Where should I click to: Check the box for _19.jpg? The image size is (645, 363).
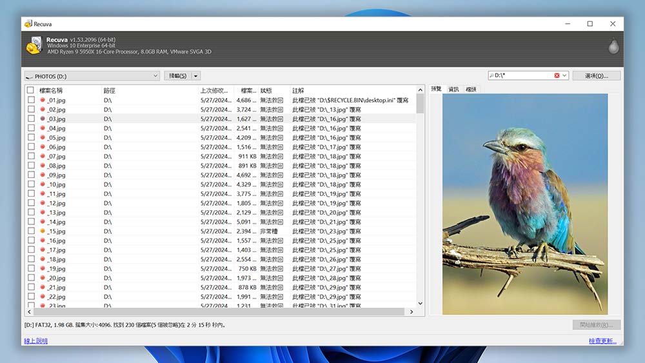pyautogui.click(x=31, y=268)
